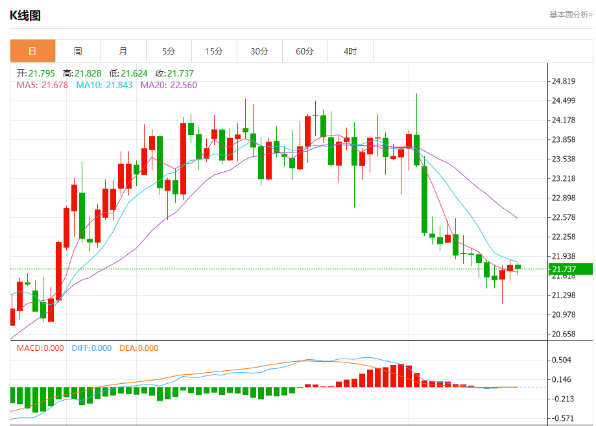
Task: Open the 5分 interval tab
Action: [x=169, y=51]
